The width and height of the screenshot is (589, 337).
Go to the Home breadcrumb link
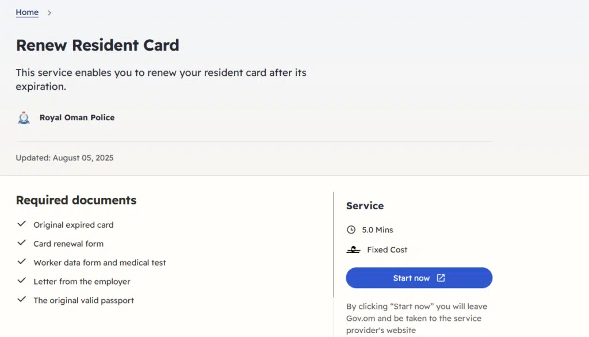coord(27,13)
